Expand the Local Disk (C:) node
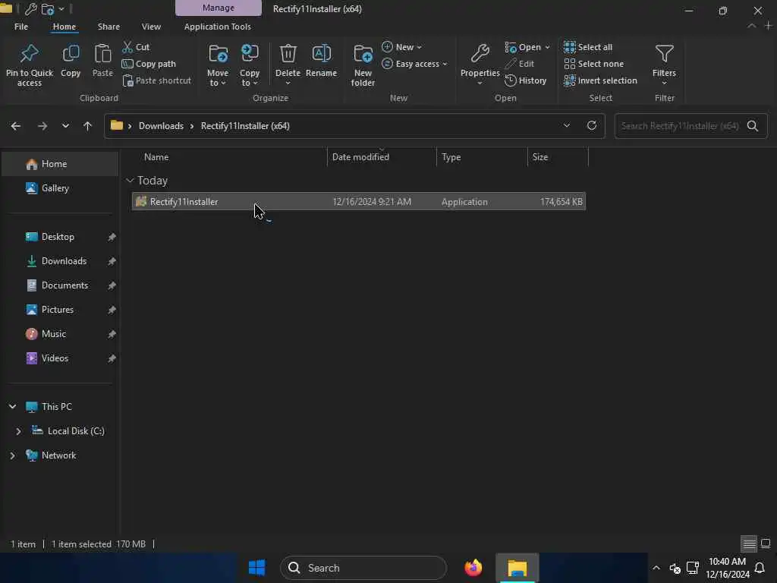The height and width of the screenshot is (583, 777). click(18, 431)
